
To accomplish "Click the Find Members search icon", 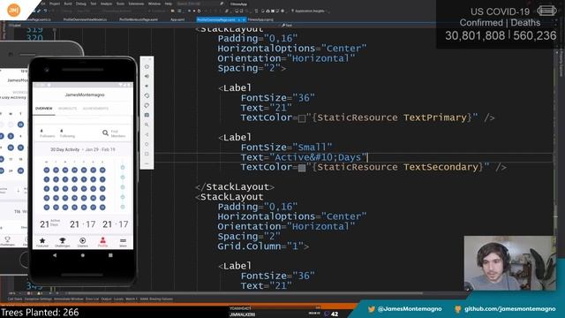I will [105, 133].
